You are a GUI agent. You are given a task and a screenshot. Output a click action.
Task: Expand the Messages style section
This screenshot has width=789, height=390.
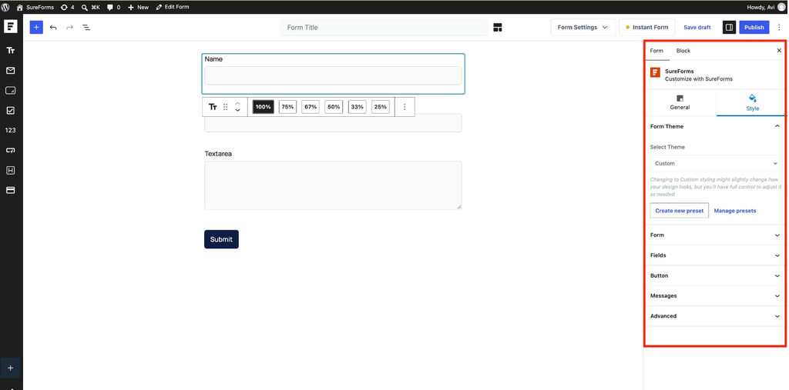point(715,296)
